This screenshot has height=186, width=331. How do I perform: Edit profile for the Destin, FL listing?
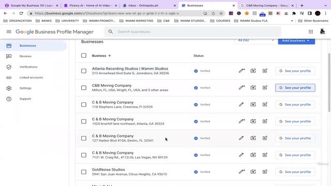tap(242, 138)
